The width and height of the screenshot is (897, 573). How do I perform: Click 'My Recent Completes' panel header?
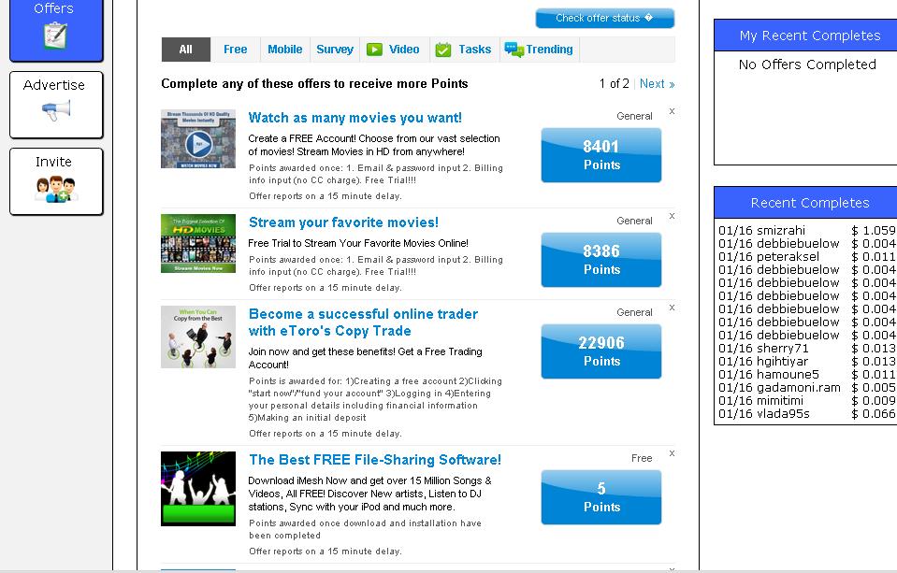pyautogui.click(x=805, y=36)
